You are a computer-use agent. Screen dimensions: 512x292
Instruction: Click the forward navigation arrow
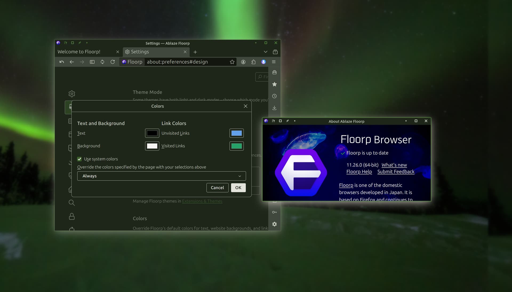pos(82,62)
